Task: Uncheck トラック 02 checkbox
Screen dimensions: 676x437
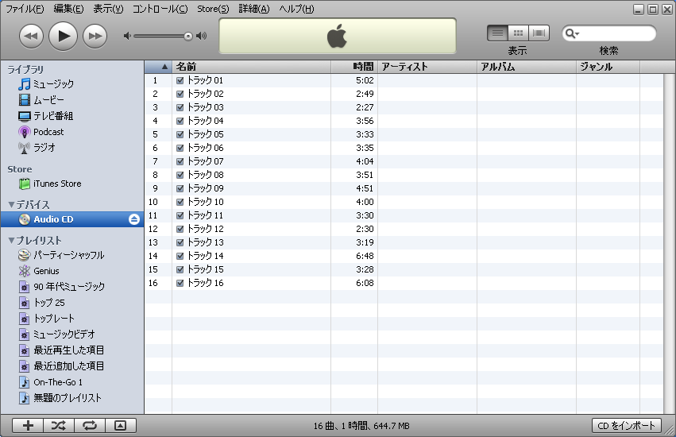Action: click(180, 94)
